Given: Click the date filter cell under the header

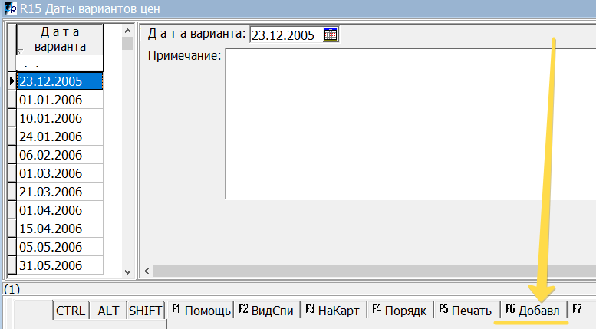Looking at the screenshot, I should tap(60, 64).
